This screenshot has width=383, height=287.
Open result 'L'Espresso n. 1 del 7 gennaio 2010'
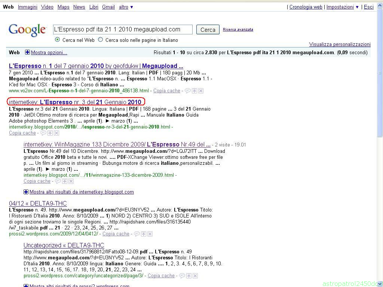point(96,66)
